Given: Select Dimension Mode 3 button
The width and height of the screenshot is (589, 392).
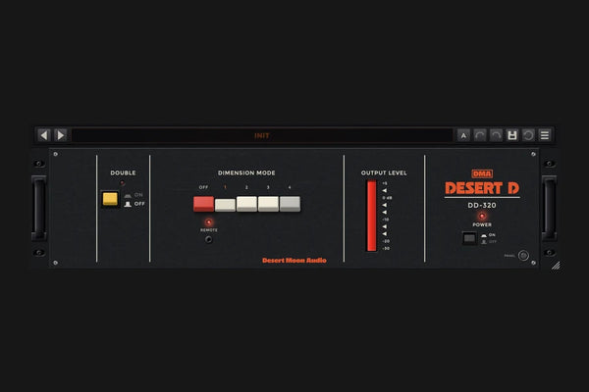Looking at the screenshot, I should tap(268, 204).
